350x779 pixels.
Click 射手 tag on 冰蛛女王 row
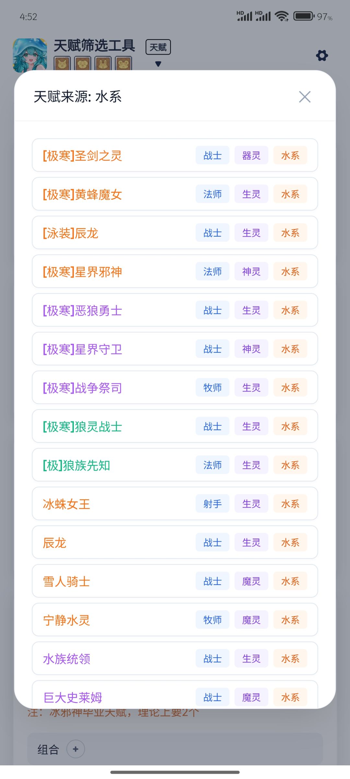point(213,504)
